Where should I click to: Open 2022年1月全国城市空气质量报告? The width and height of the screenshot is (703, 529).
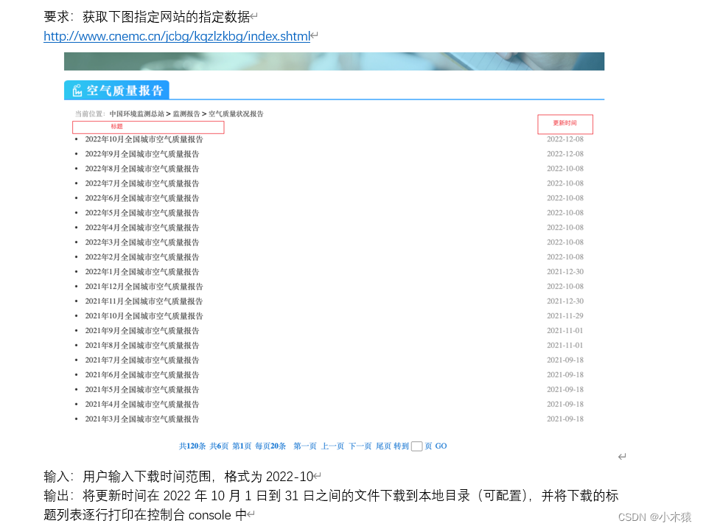(141, 271)
